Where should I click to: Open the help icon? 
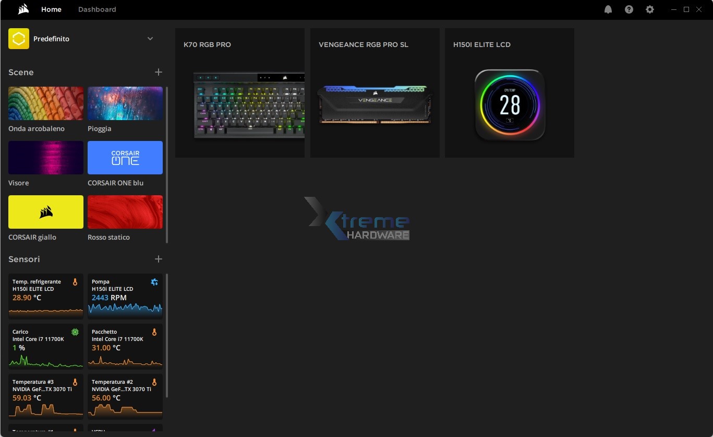[x=629, y=9]
